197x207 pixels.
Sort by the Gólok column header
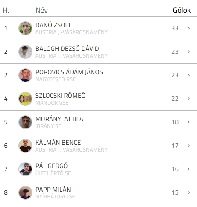182,10
